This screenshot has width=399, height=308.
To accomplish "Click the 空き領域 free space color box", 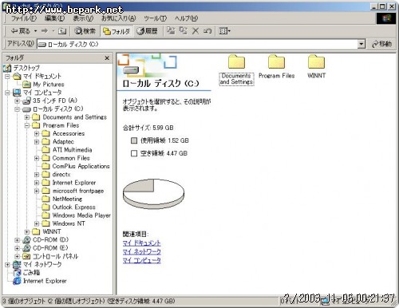I will tap(134, 153).
